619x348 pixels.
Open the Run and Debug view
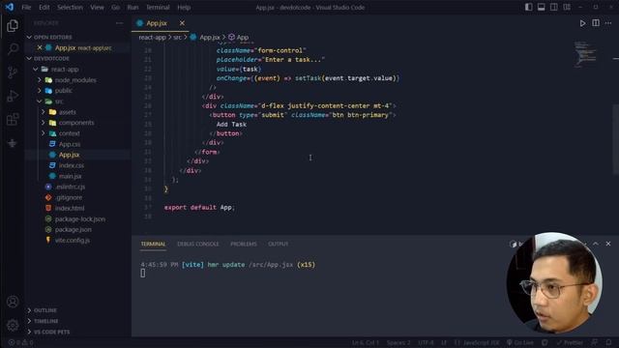point(13,96)
